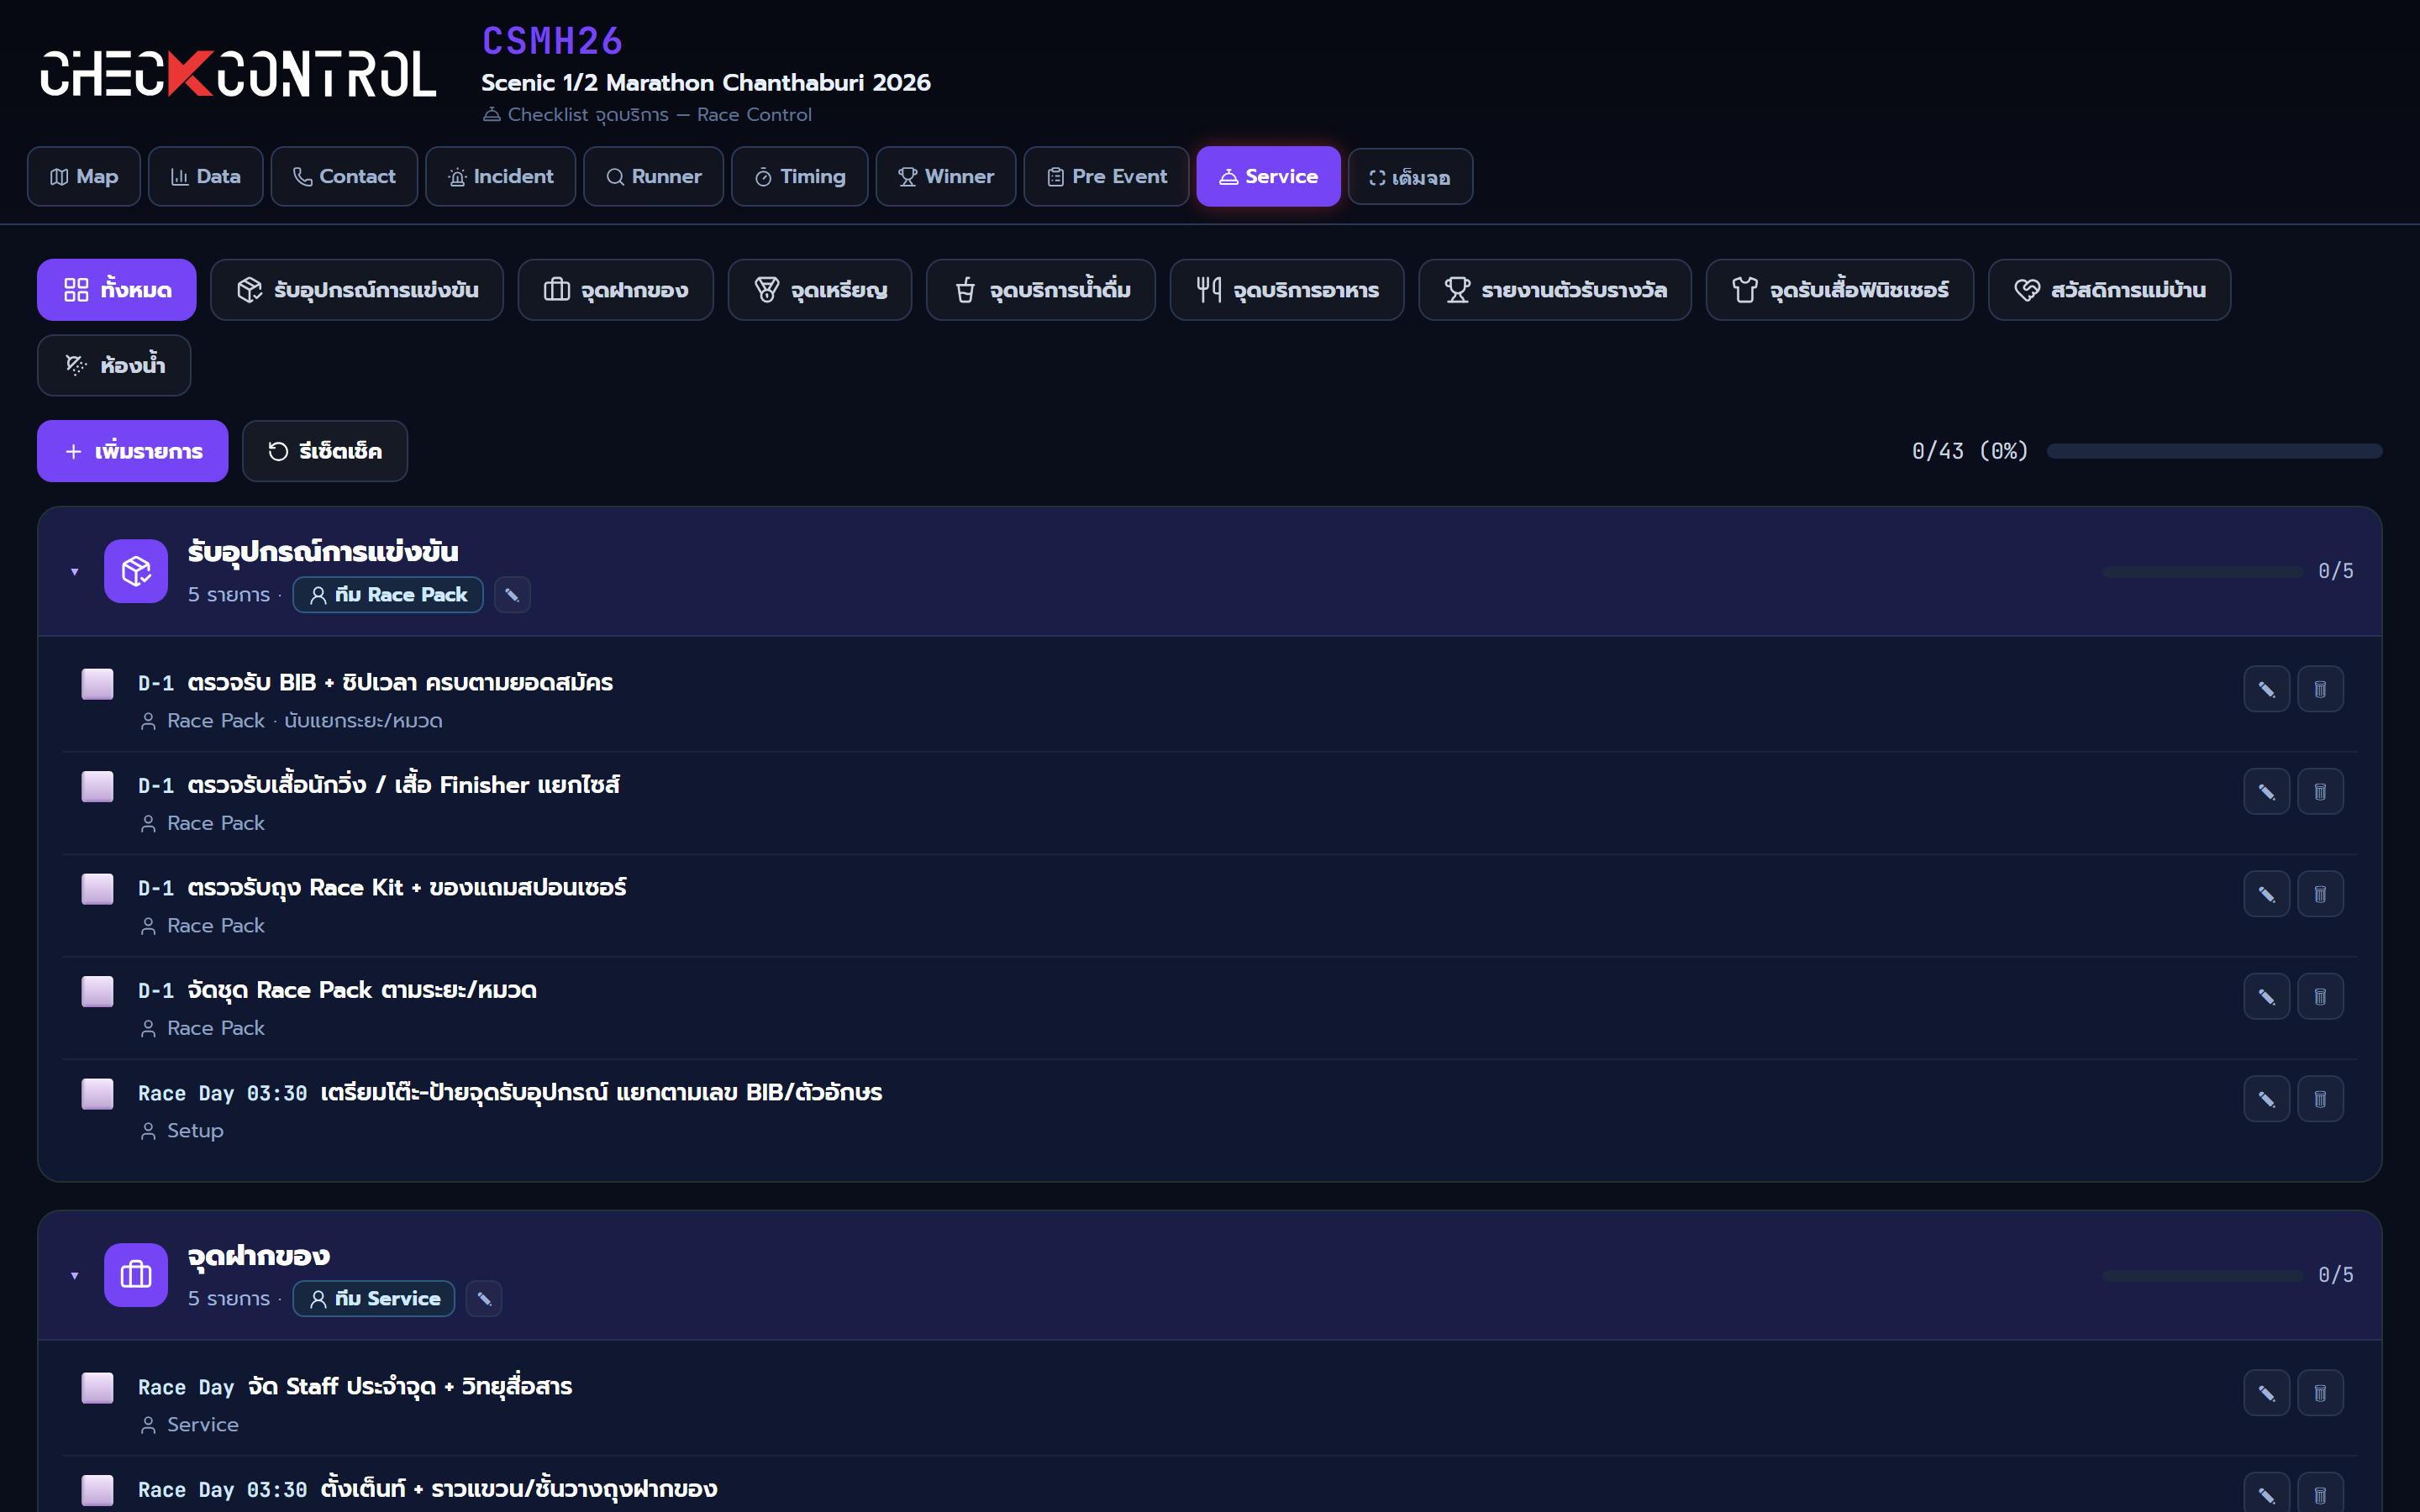Click the CheckControl logo

[x=238, y=74]
